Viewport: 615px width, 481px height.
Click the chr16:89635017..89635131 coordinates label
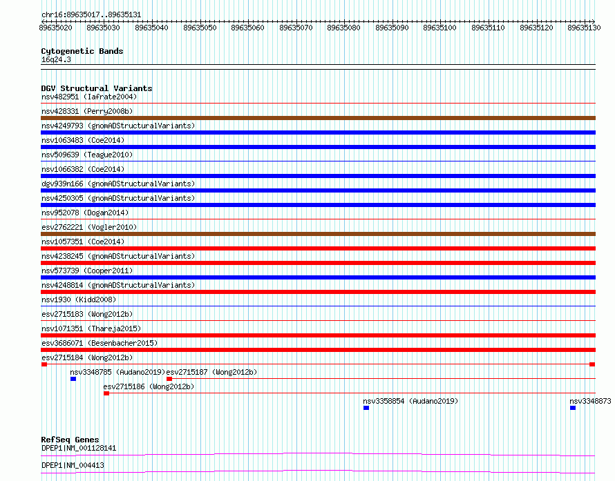[x=91, y=14]
